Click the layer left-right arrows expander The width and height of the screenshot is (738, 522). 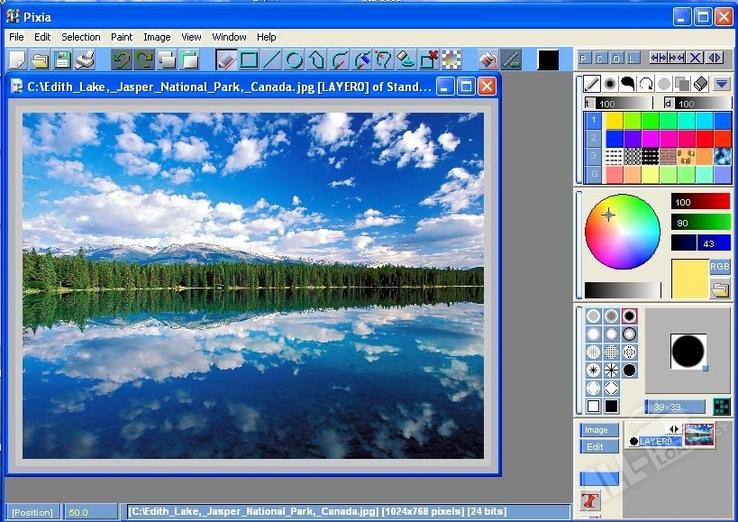coord(672,428)
